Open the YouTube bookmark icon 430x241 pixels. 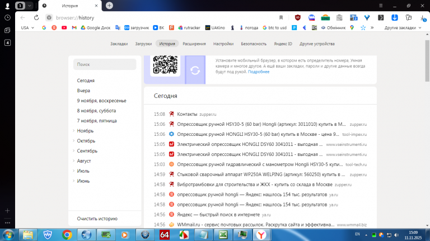pos(64,27)
